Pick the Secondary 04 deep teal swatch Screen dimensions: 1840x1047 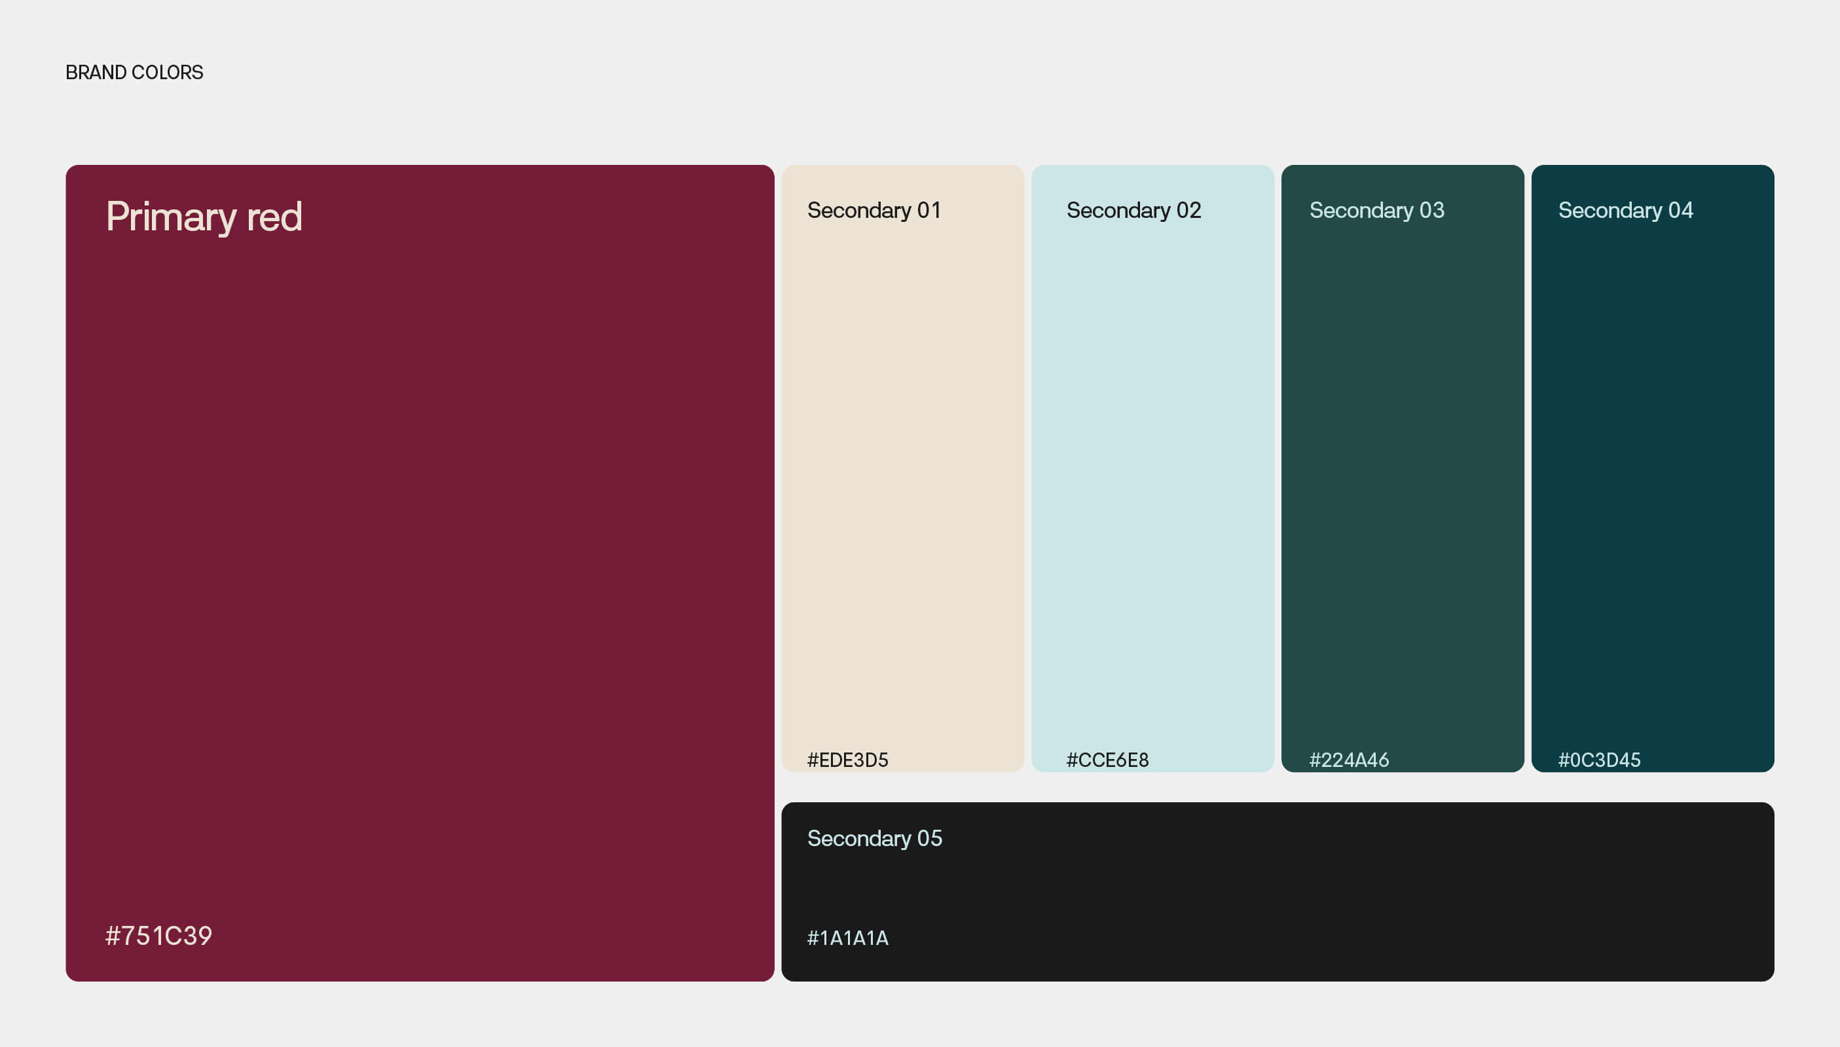[x=1652, y=468]
